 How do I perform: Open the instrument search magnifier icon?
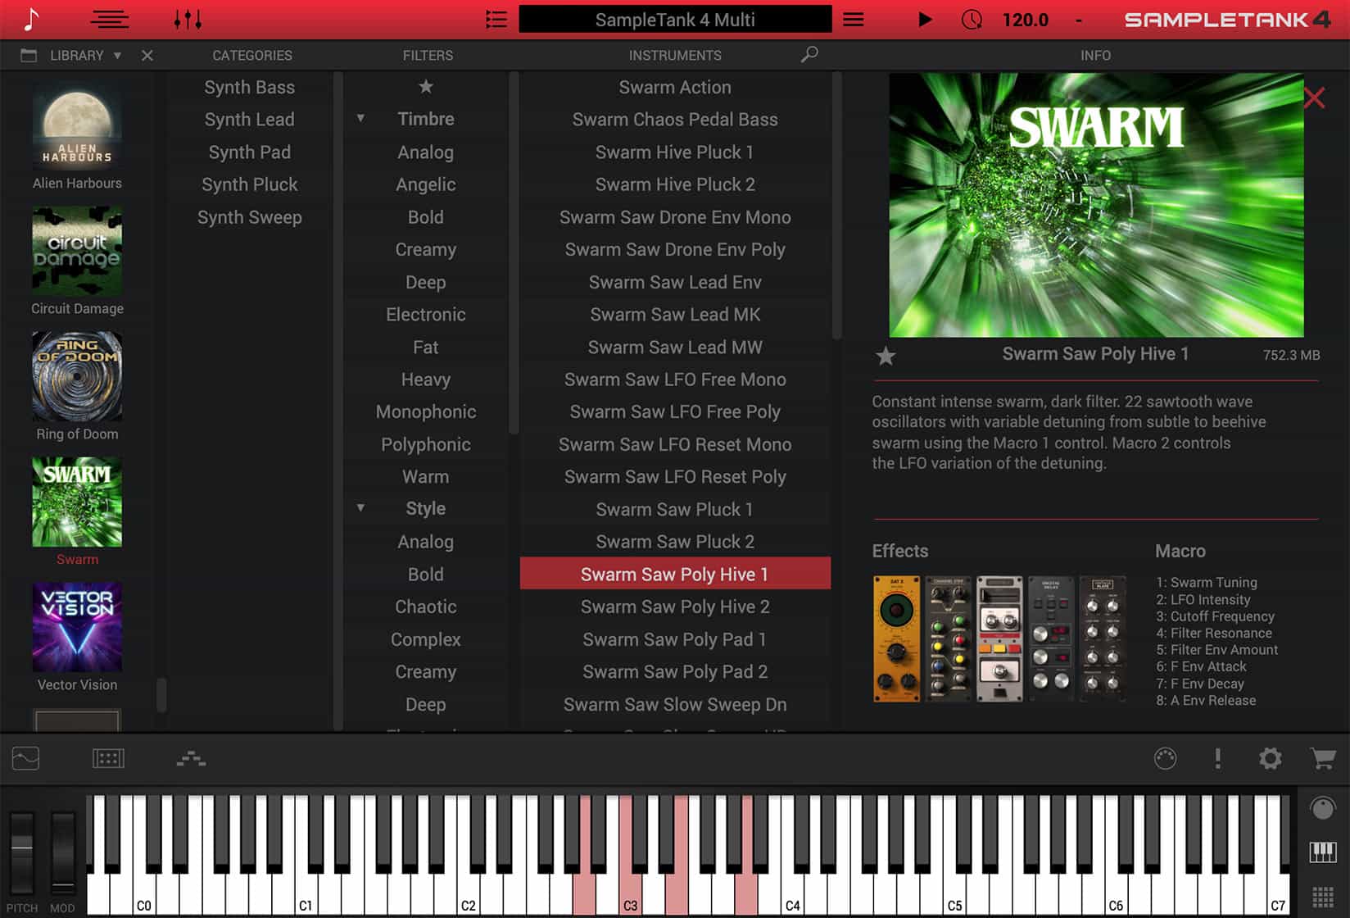click(809, 54)
